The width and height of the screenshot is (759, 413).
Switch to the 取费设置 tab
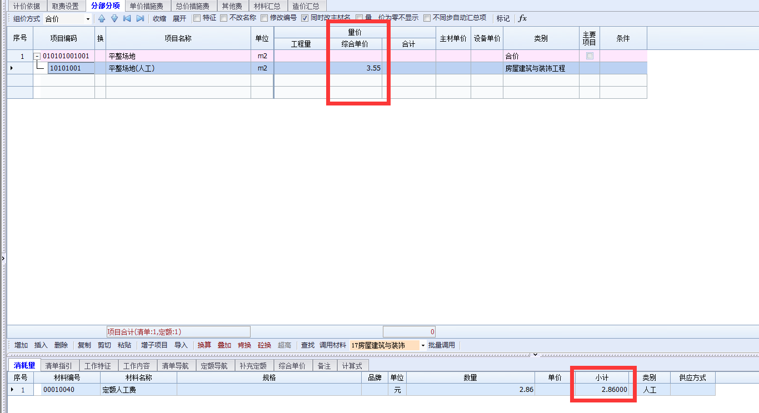66,6
